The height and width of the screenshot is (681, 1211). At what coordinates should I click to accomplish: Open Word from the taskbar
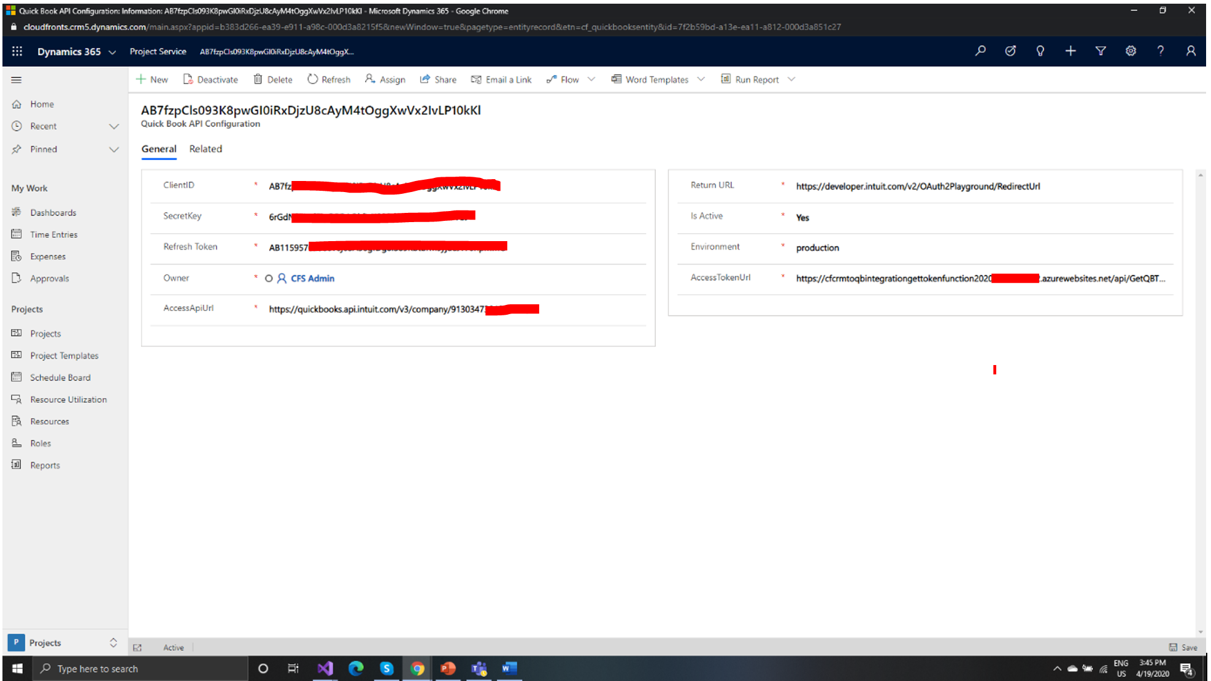(509, 668)
